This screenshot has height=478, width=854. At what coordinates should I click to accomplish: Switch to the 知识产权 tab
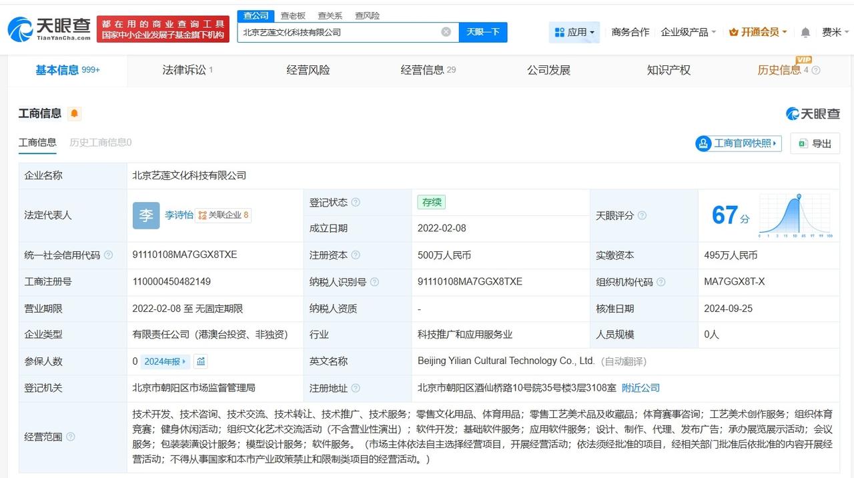669,70
